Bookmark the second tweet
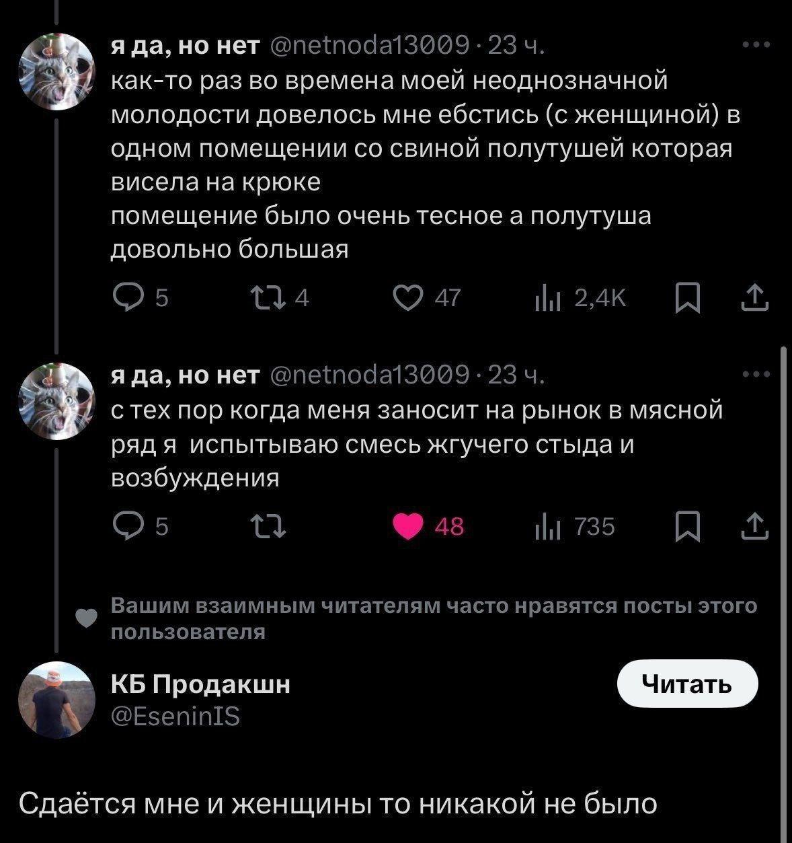 687,526
